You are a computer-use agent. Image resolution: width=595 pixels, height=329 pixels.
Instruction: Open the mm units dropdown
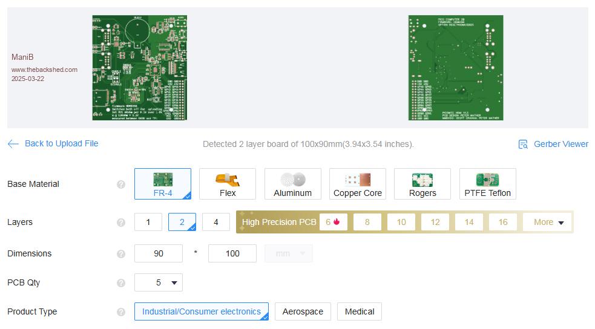[x=288, y=253]
